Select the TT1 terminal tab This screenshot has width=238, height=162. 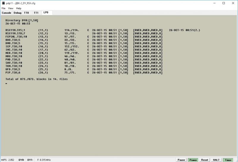[x=36, y=13]
